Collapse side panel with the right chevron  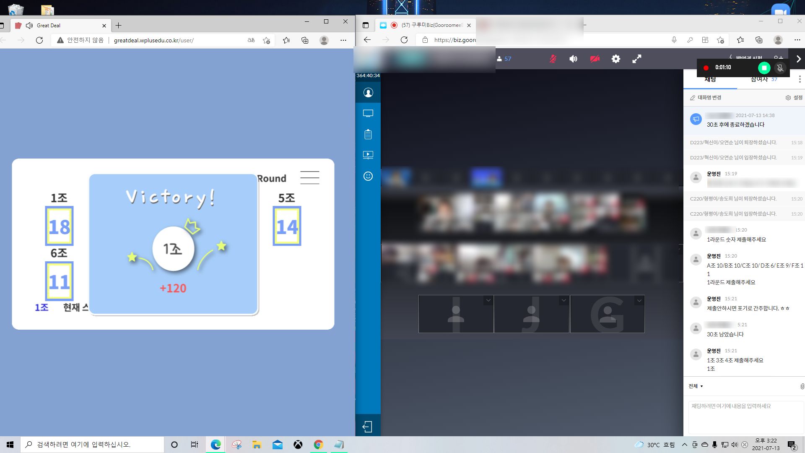click(798, 59)
